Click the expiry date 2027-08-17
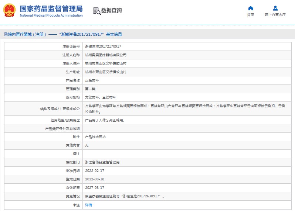 pyautogui.click(x=95, y=188)
